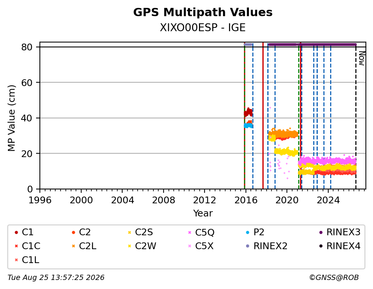Select the C2L legend marker
Viewport: 373px width, 289px height.
tap(73, 246)
